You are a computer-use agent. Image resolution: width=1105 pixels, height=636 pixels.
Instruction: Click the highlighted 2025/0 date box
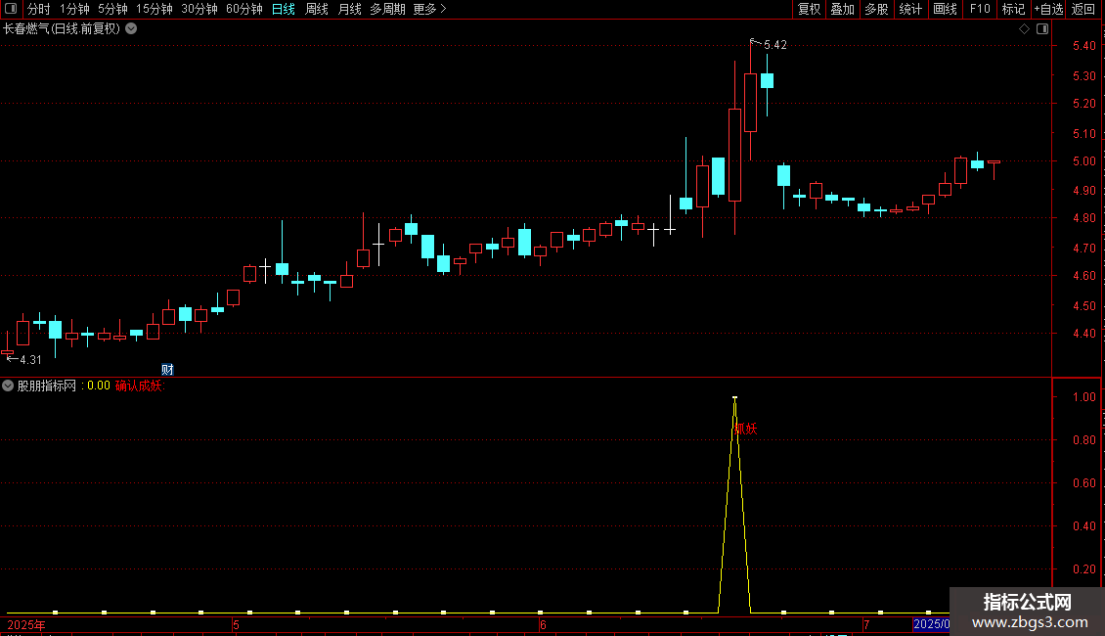(x=931, y=624)
